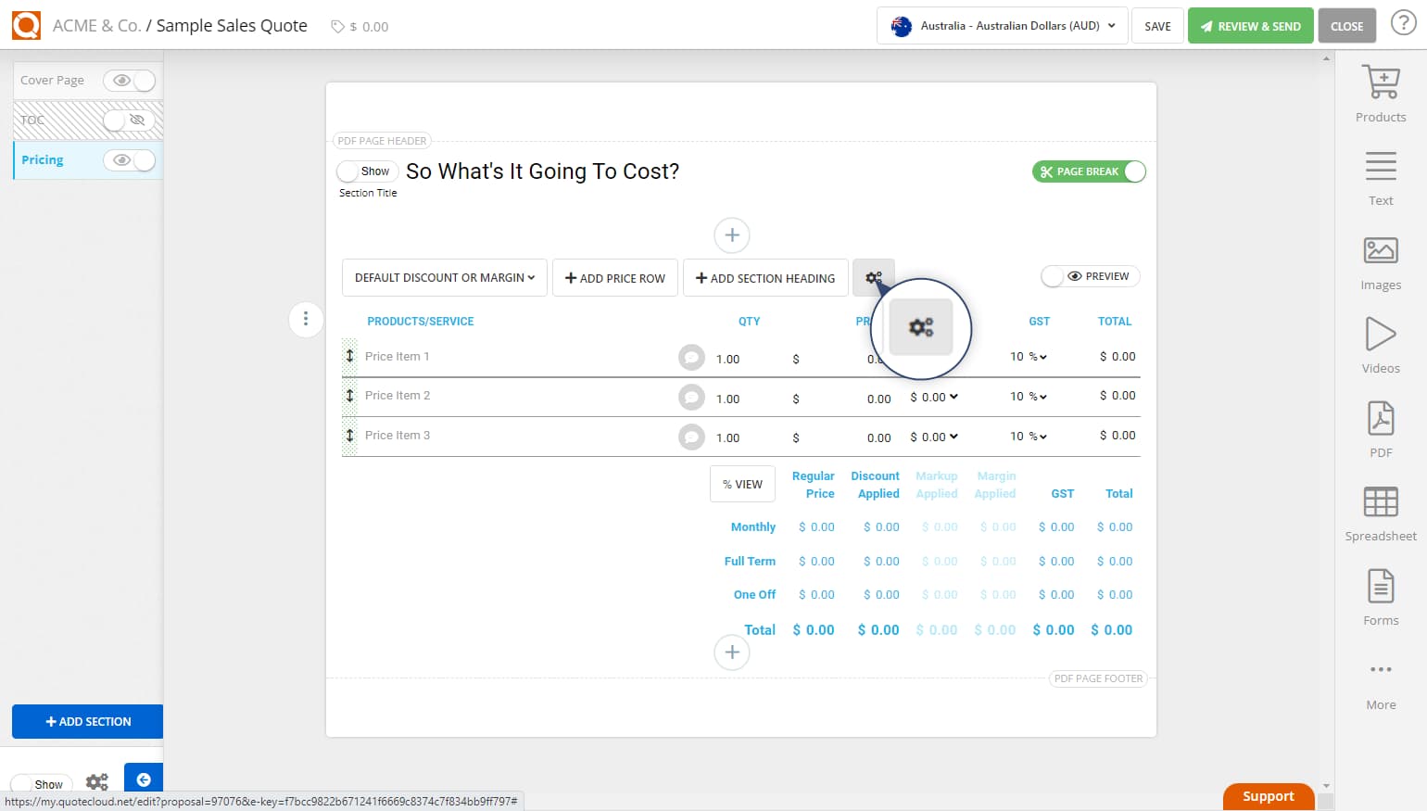1427x811 pixels.
Task: Open the Support menu
Action: coord(1268,795)
